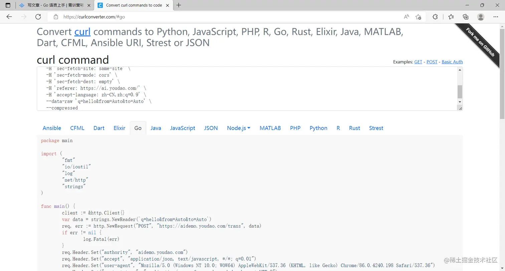The width and height of the screenshot is (505, 271).
Task: Click inside the curl command text area
Action: point(234,88)
